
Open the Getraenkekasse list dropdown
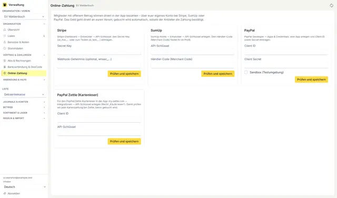tap(24, 94)
